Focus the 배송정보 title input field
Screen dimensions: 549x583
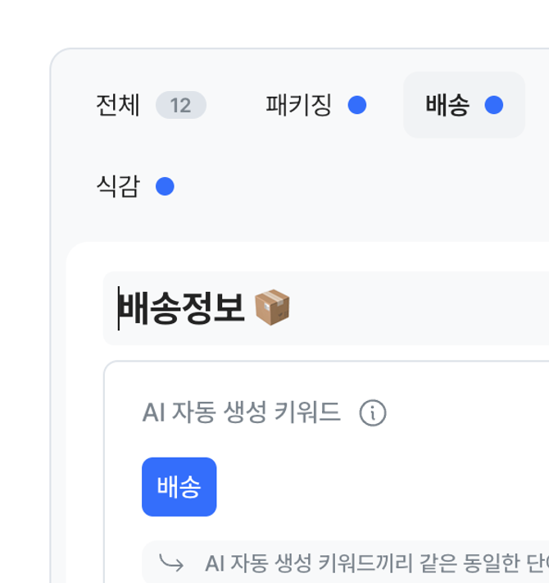point(410,308)
